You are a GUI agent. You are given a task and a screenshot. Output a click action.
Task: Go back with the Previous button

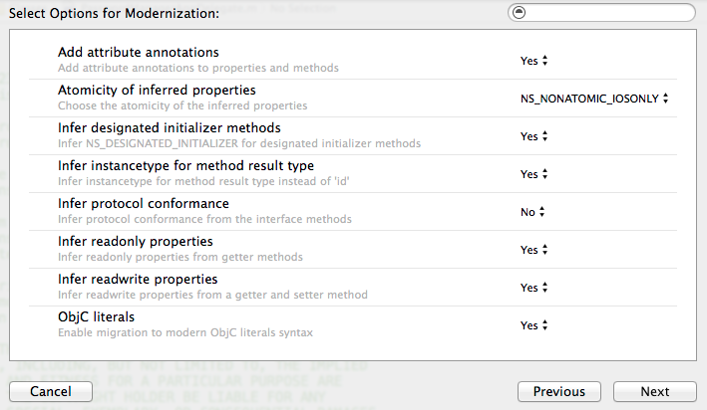[558, 391]
